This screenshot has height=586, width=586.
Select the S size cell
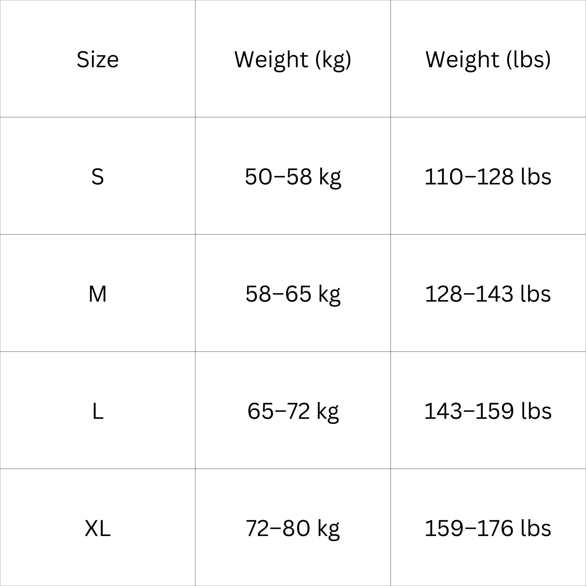(x=97, y=176)
